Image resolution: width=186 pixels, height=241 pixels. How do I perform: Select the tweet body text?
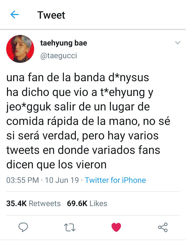tap(88, 121)
